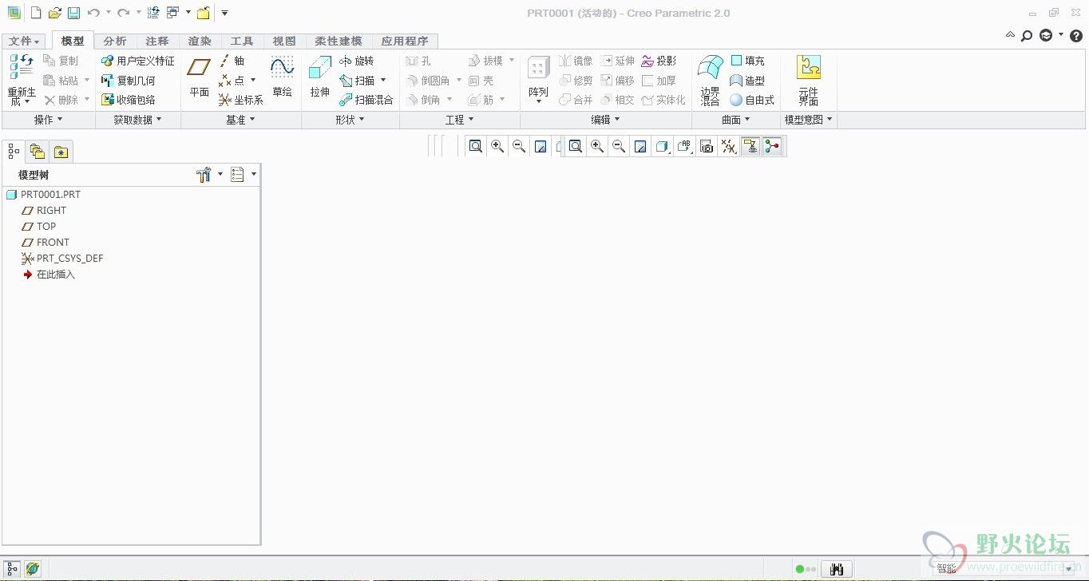1089x581 pixels.
Task: Open the 扫描 sweep dropdown arrow
Action: (383, 81)
